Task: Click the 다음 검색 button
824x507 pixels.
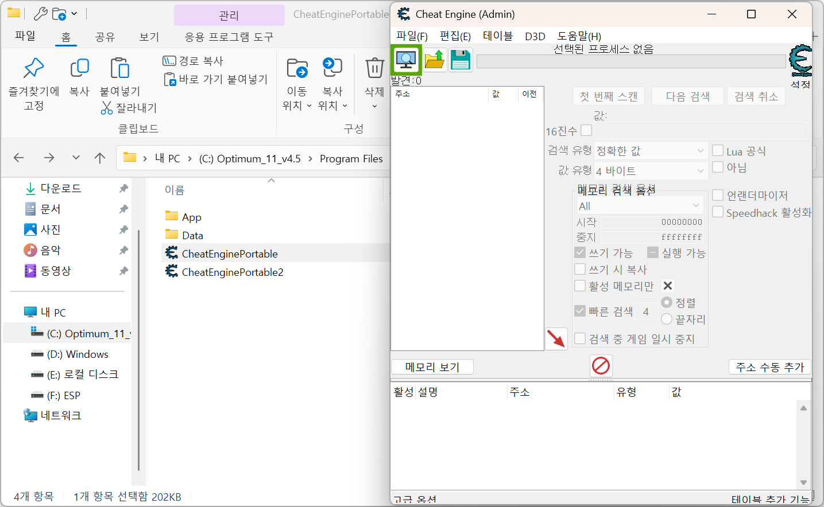Action: coord(688,96)
